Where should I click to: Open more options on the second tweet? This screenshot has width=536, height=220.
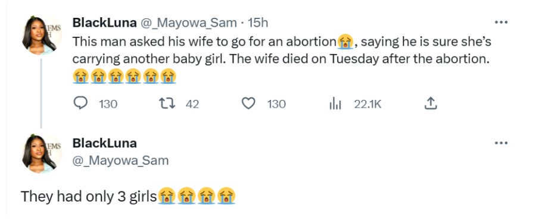coord(501,143)
